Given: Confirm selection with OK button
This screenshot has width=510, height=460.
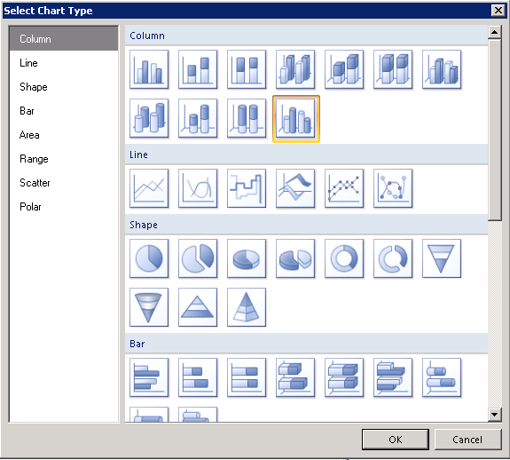Looking at the screenshot, I should pyautogui.click(x=396, y=440).
